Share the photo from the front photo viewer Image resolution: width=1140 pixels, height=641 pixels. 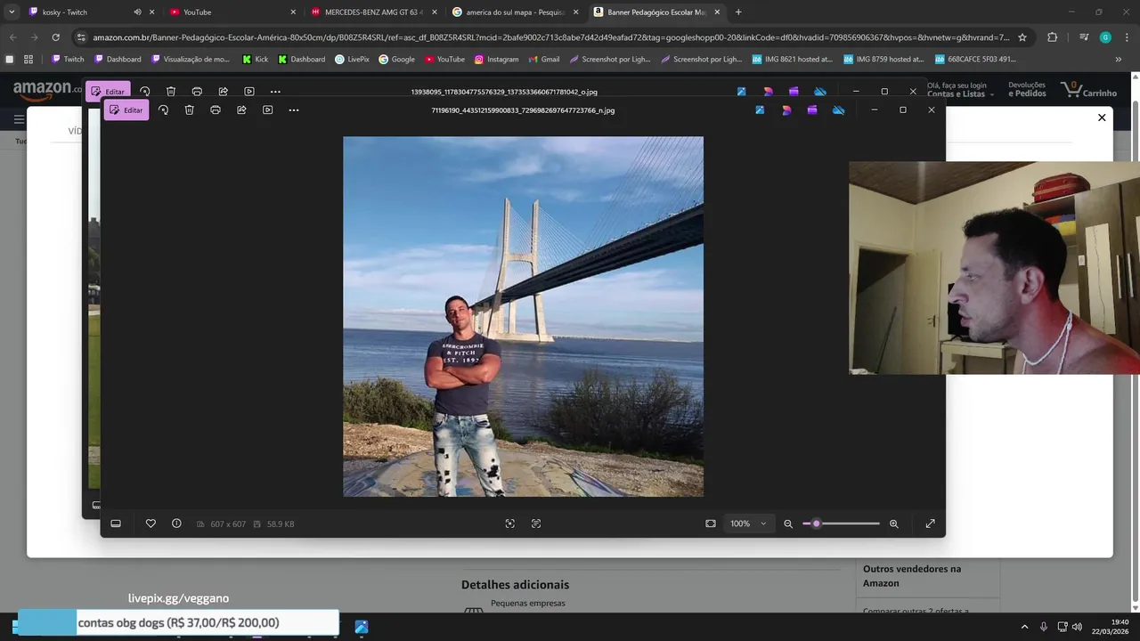[241, 110]
